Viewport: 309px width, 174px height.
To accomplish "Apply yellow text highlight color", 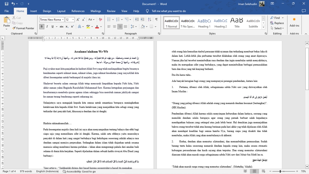I will click(x=88, y=27).
